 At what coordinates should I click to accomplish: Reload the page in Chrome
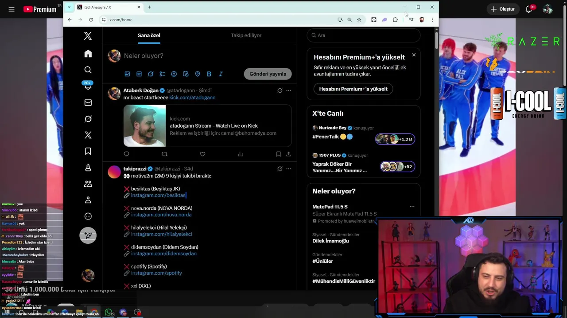click(91, 20)
